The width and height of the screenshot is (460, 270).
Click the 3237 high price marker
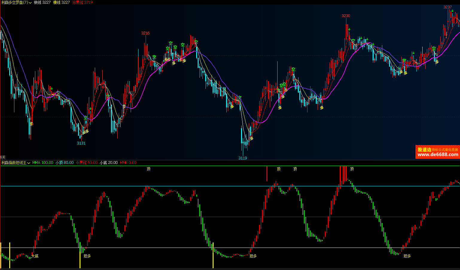click(x=447, y=7)
